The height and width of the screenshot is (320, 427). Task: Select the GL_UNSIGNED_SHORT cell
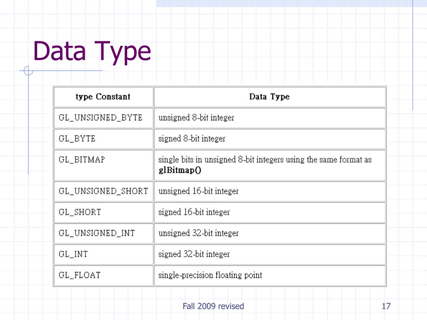coord(103,191)
